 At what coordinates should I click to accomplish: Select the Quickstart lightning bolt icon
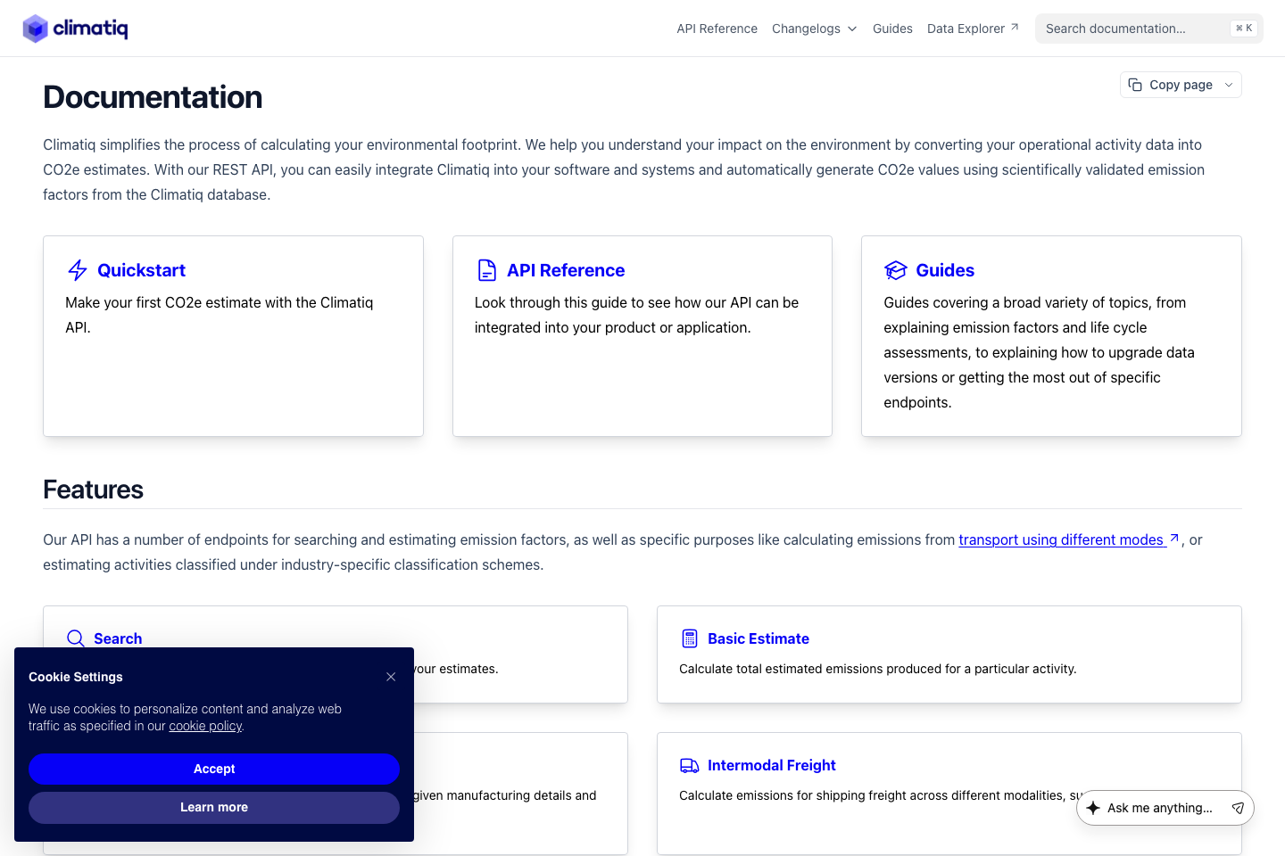coord(77,269)
